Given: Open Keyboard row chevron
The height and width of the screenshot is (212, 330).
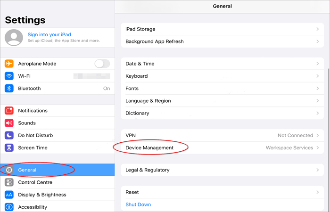Looking at the screenshot, I should click(318, 76).
